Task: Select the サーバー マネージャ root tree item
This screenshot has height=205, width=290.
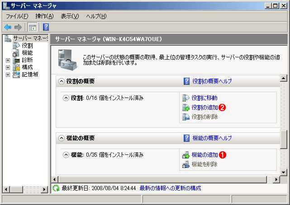Action: pos(30,38)
